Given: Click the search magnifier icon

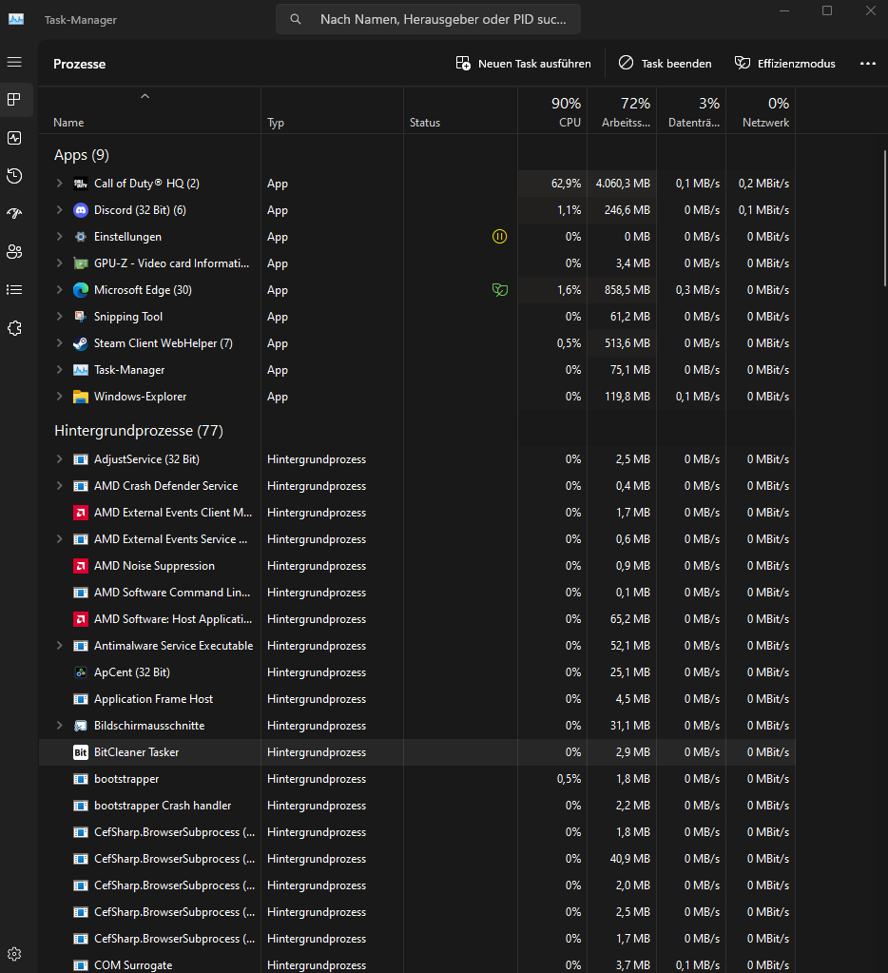Looking at the screenshot, I should coord(296,19).
